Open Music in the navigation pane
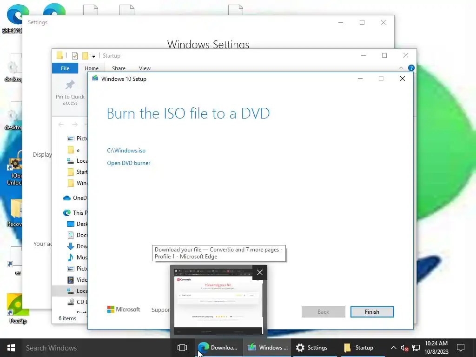 (77, 258)
